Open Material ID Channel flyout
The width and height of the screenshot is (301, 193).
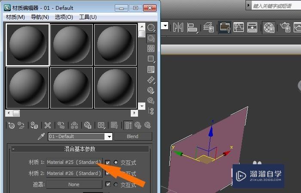101,125
